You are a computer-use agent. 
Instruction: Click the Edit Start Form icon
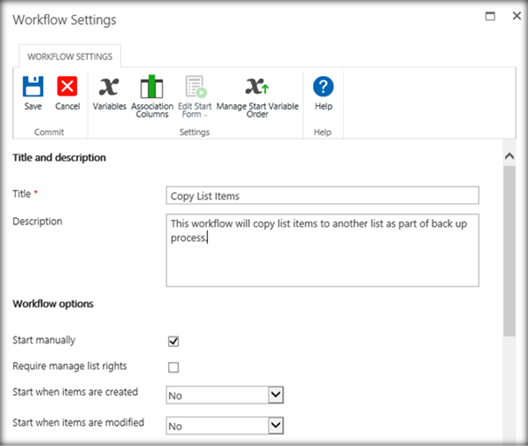[x=194, y=87]
